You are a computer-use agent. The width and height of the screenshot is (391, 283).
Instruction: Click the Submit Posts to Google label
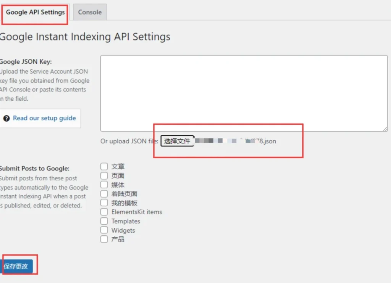click(34, 169)
